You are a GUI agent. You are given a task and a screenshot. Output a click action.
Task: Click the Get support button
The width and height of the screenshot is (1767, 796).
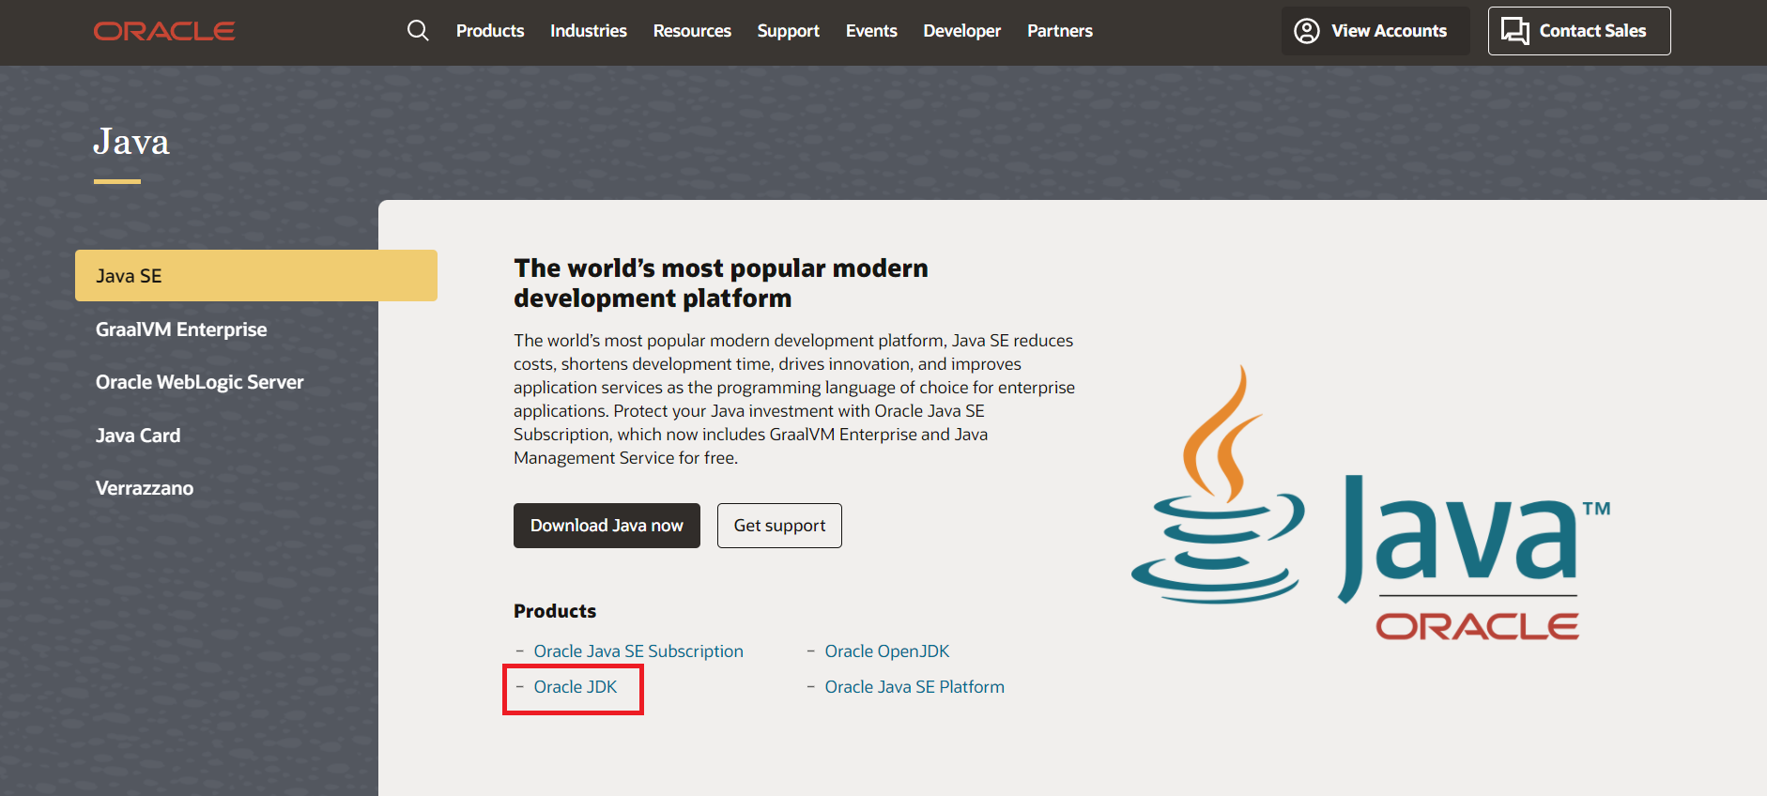(x=779, y=526)
